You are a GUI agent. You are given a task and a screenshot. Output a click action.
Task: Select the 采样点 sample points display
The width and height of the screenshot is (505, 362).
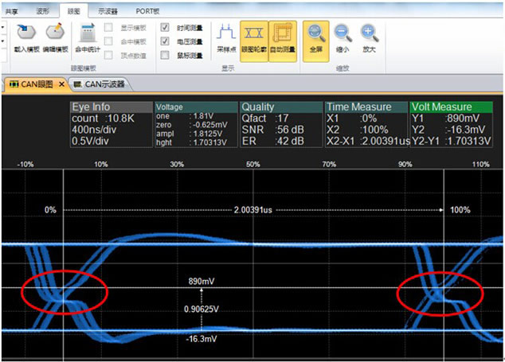[226, 36]
